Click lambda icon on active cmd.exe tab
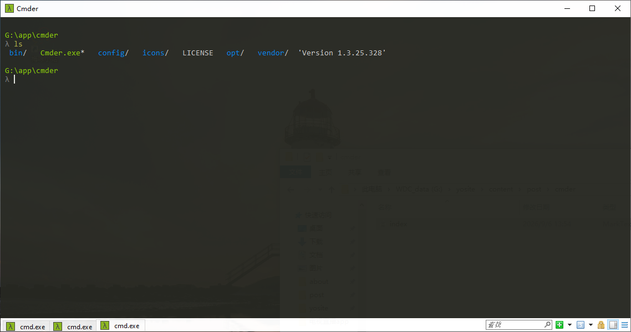Image resolution: width=631 pixels, height=332 pixels. [105, 325]
